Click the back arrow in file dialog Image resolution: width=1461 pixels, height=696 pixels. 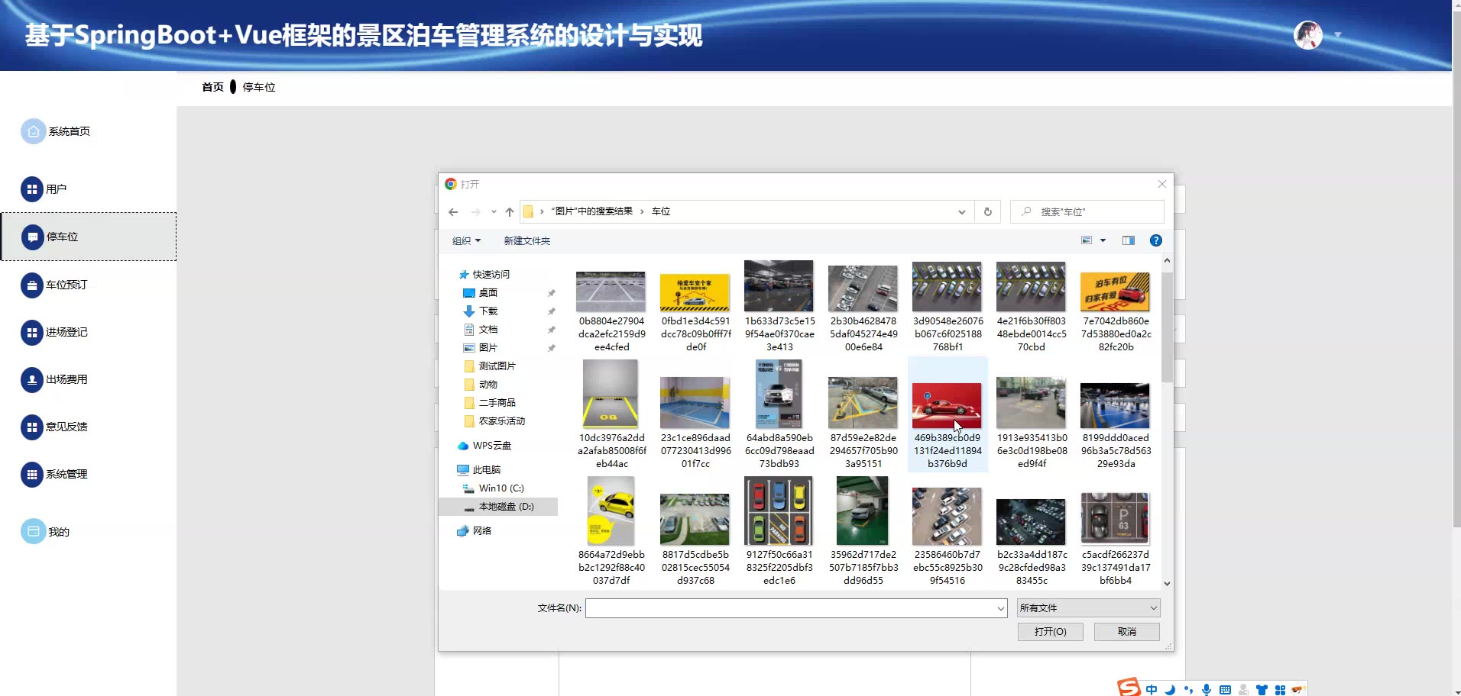(453, 212)
